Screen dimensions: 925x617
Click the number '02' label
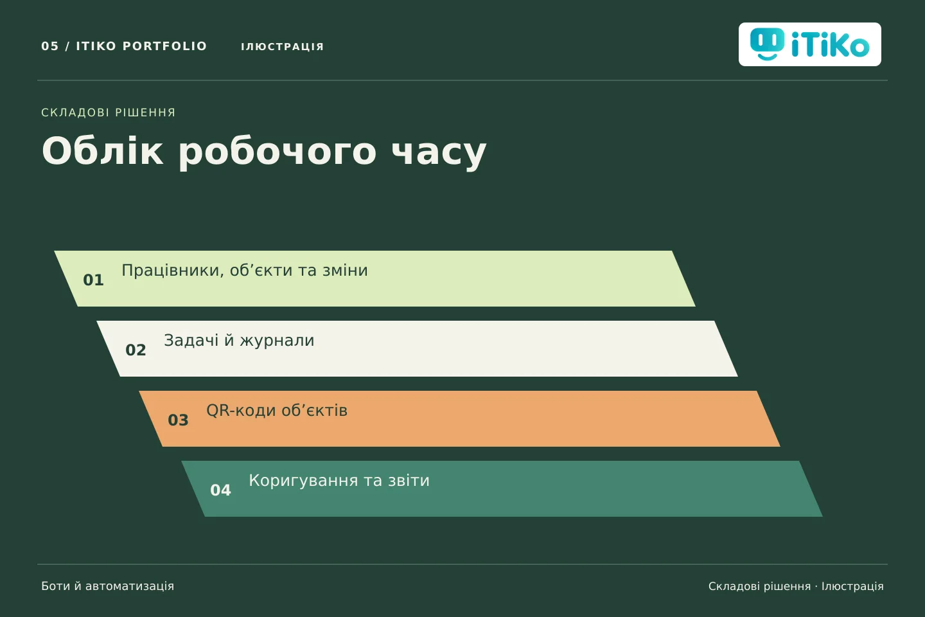pyautogui.click(x=136, y=350)
